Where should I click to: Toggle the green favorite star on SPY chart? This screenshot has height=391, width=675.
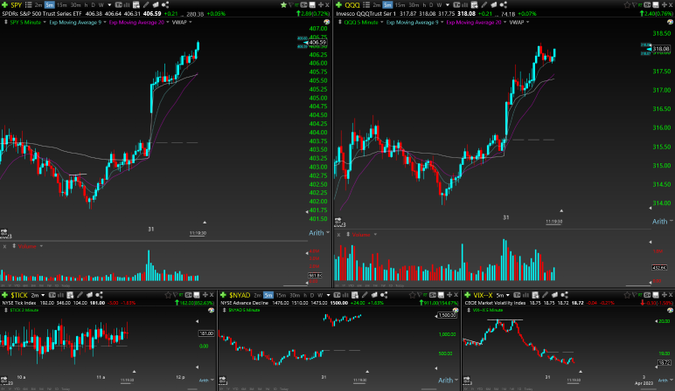point(283,4)
